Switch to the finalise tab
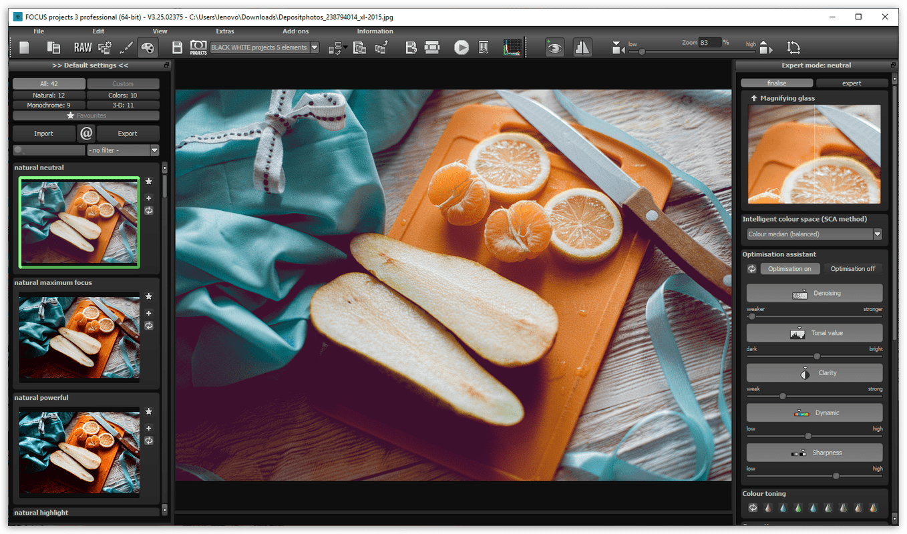Viewport: 907px width, 534px height. [x=777, y=83]
